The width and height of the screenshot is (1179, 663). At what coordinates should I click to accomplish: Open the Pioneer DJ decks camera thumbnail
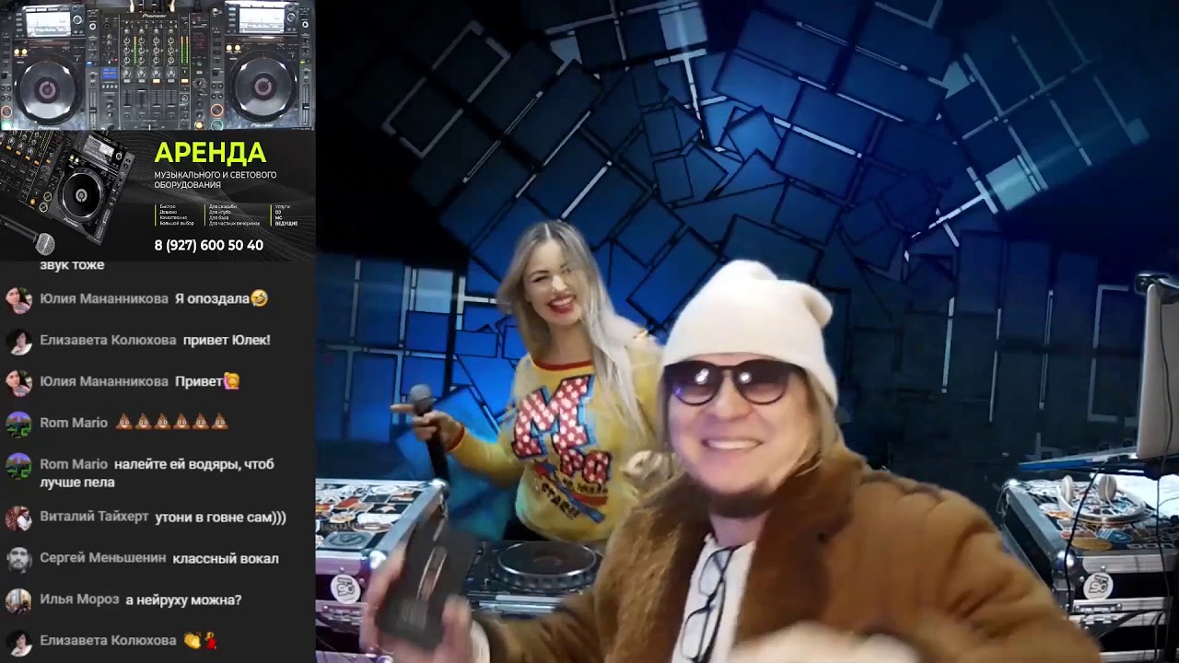tap(158, 64)
